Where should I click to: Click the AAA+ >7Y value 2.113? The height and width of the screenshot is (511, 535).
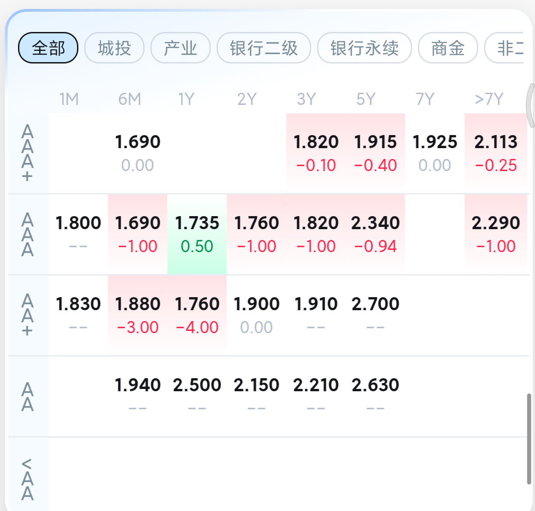496,153
